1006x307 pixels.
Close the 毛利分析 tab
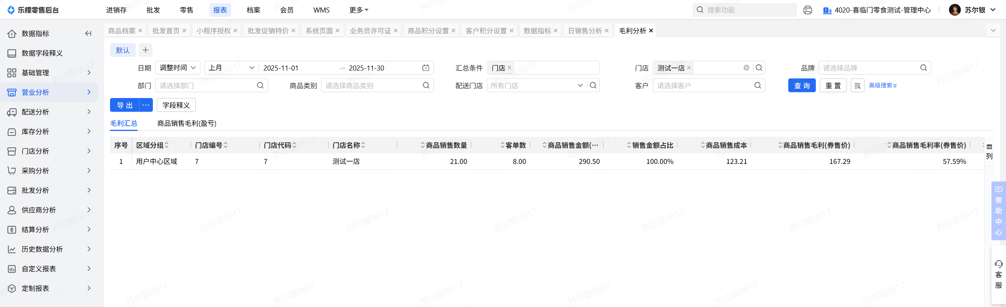point(651,31)
